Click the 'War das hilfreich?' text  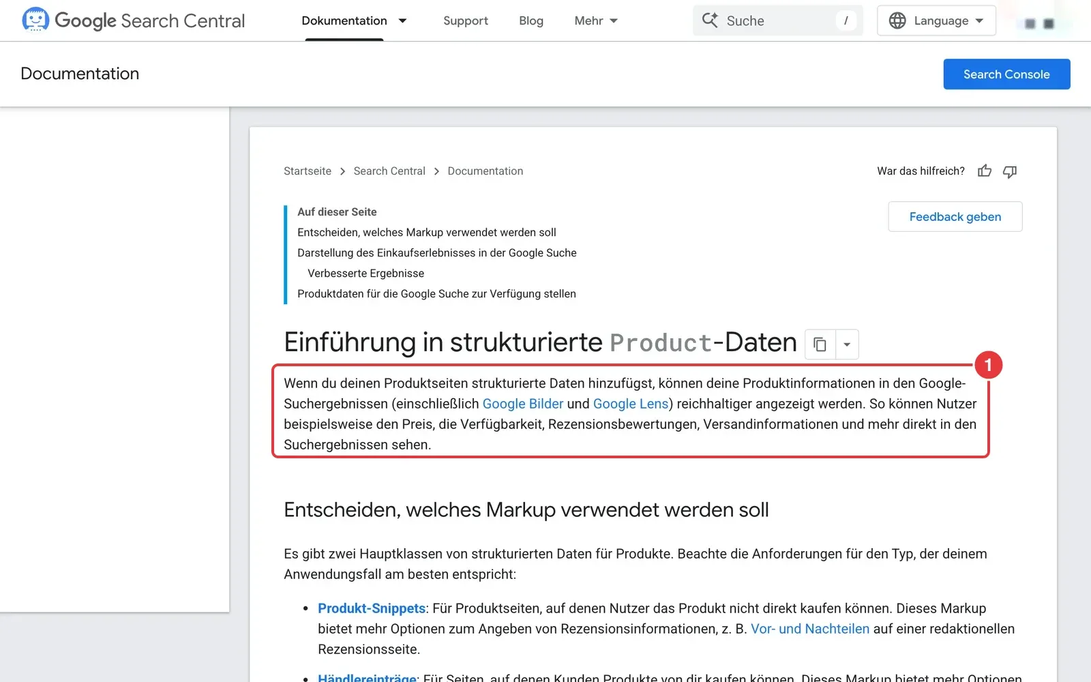[921, 171]
